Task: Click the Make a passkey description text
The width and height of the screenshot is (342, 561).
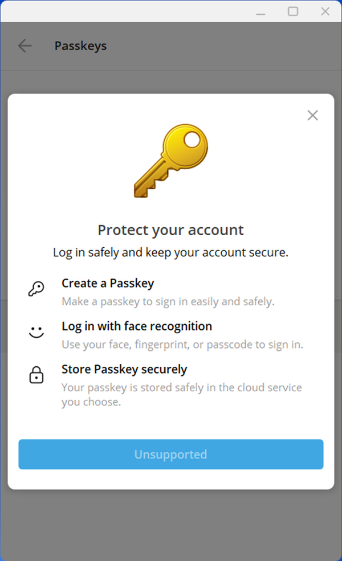Action: click(168, 302)
